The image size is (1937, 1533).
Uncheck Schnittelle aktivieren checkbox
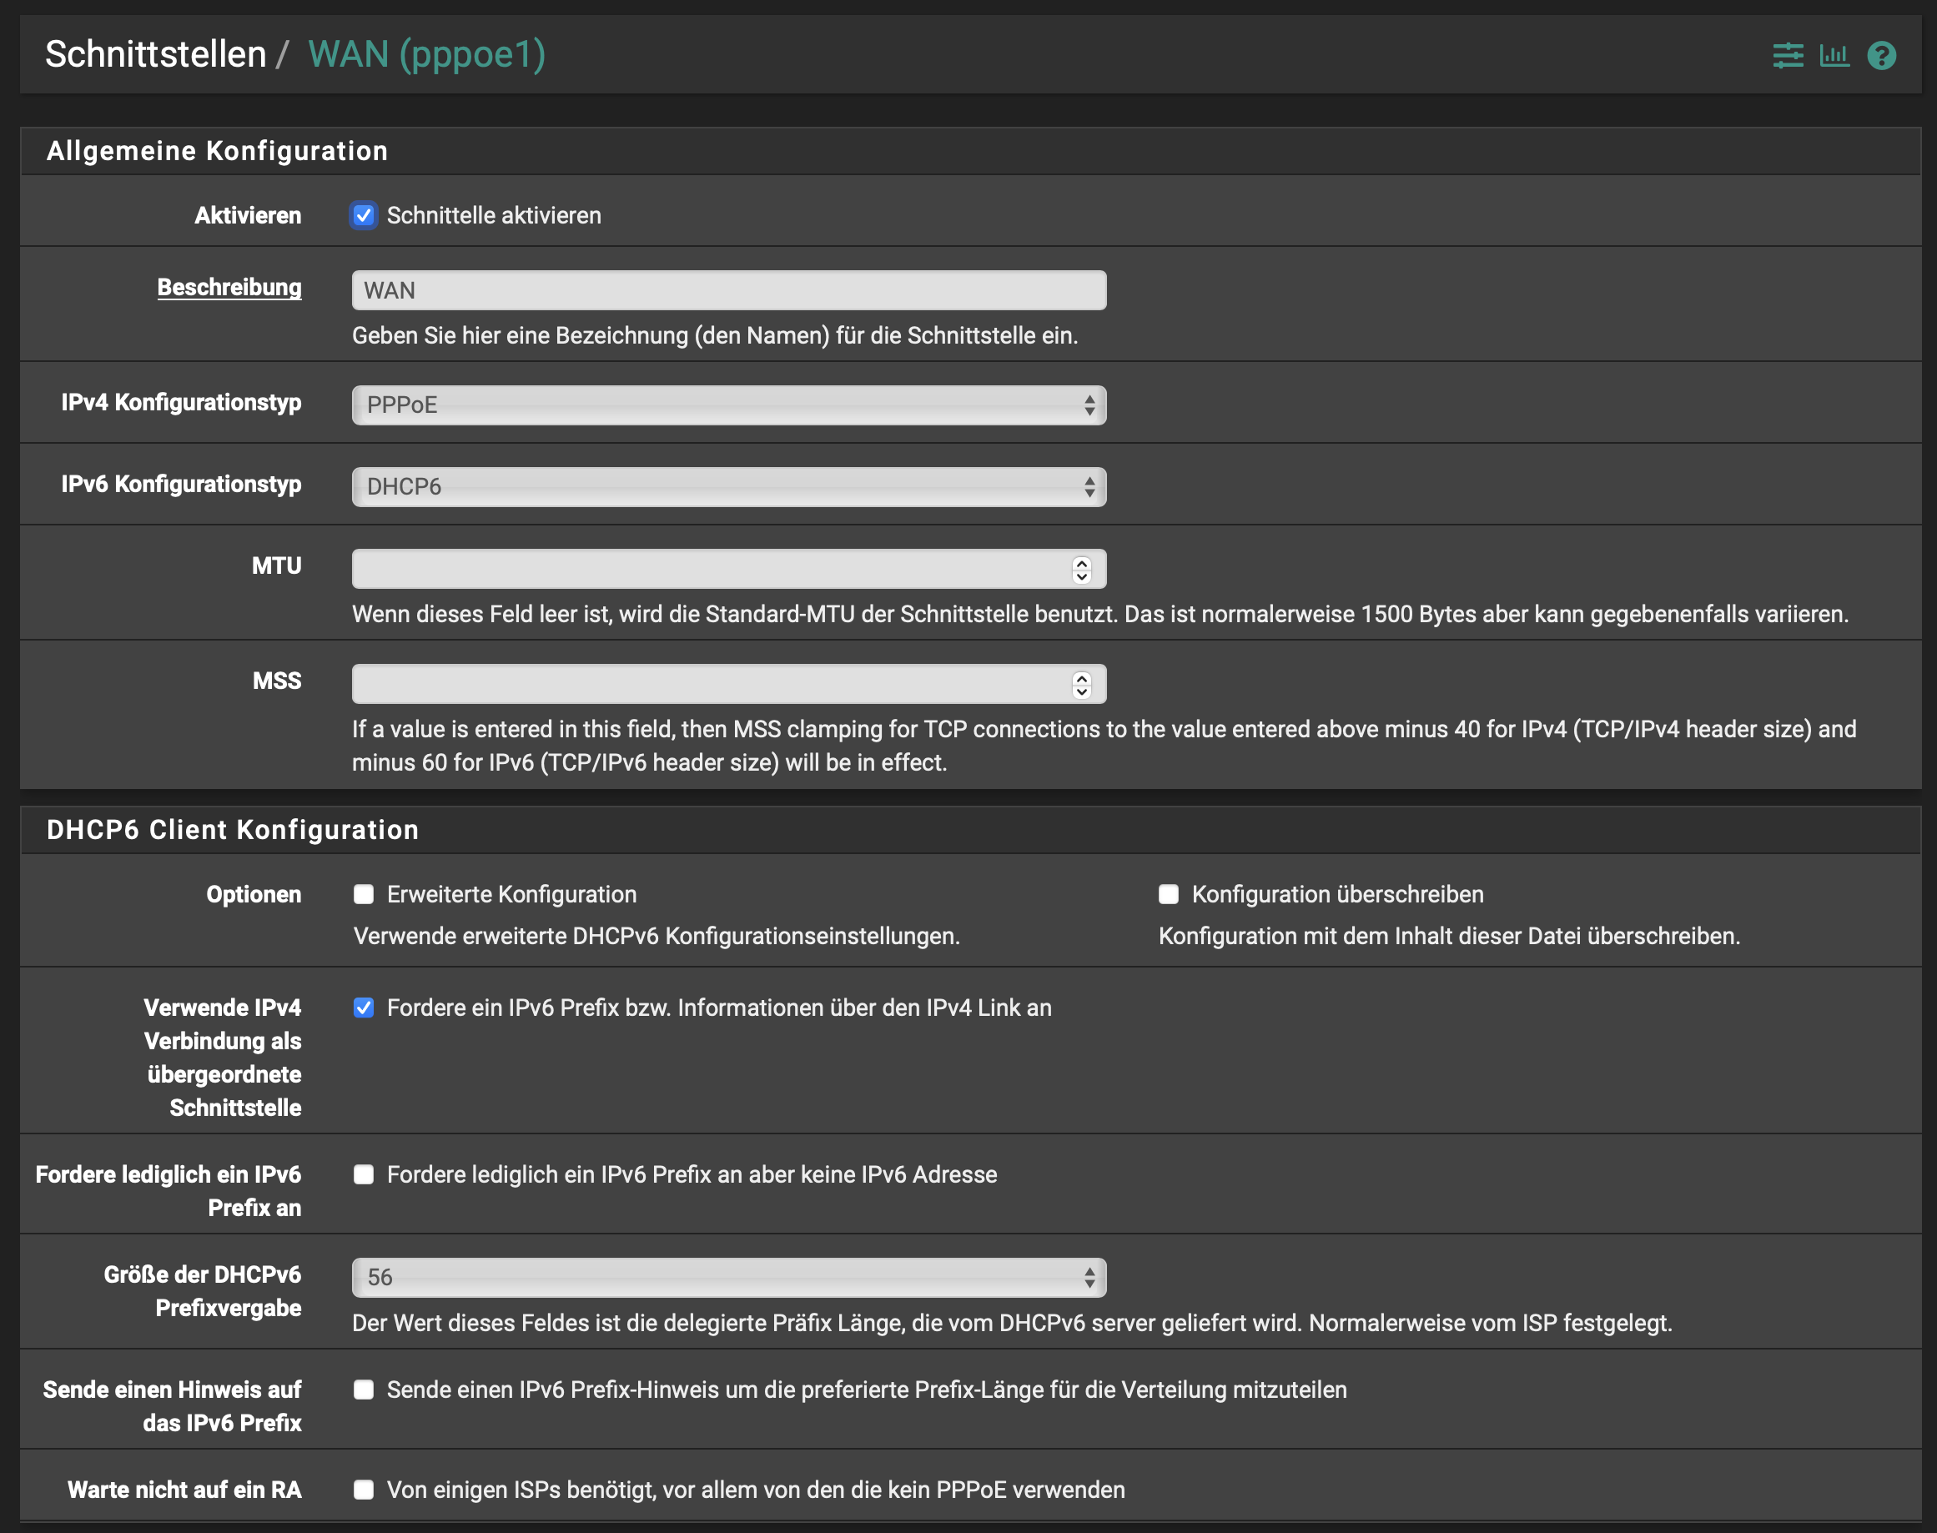click(364, 215)
